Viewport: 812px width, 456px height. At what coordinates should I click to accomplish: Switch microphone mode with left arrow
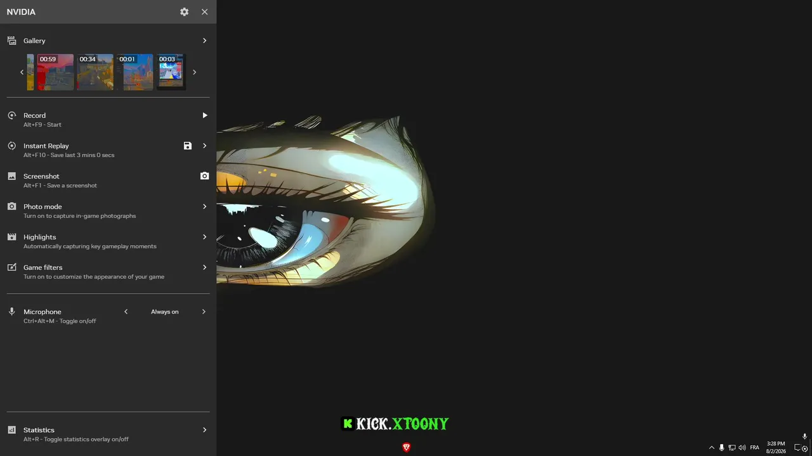point(126,312)
